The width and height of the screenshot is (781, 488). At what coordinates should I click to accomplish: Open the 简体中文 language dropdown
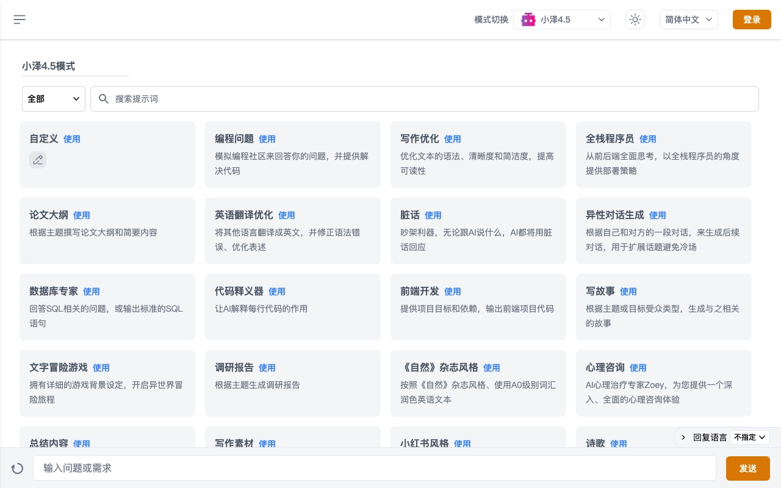tap(688, 20)
